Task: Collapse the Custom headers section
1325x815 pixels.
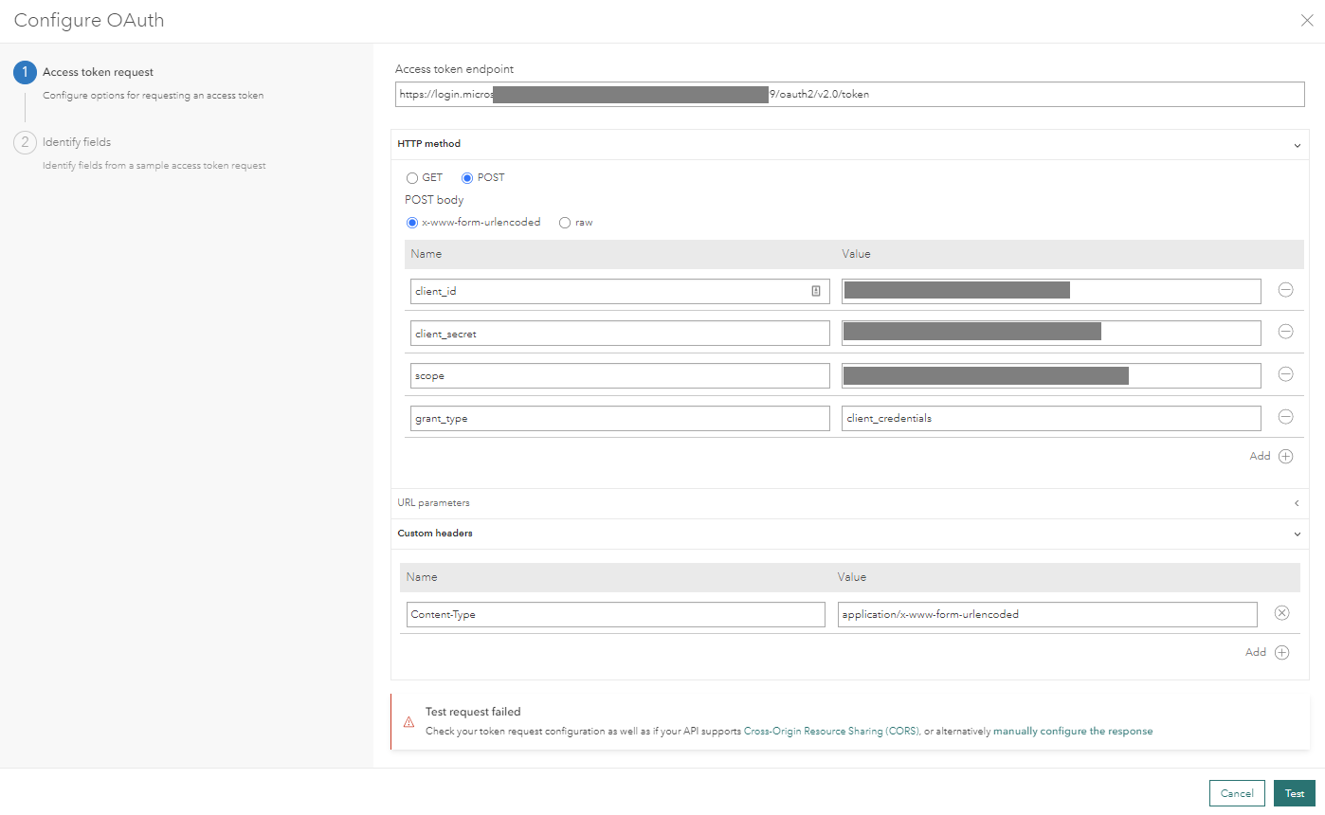Action: coord(1297,534)
